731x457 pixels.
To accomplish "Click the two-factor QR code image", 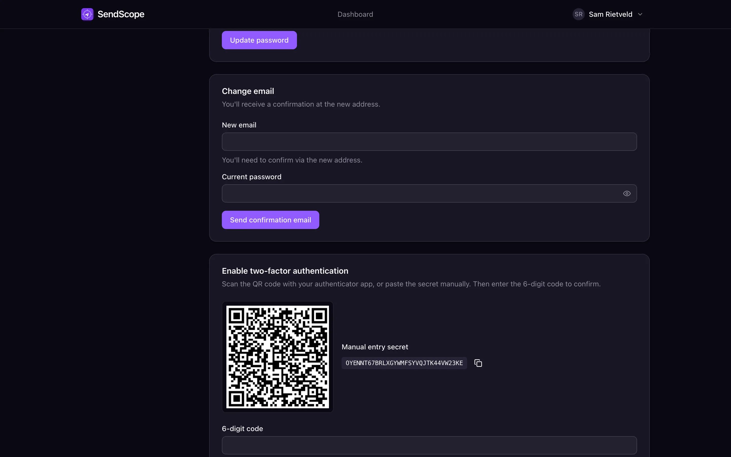I will click(278, 357).
